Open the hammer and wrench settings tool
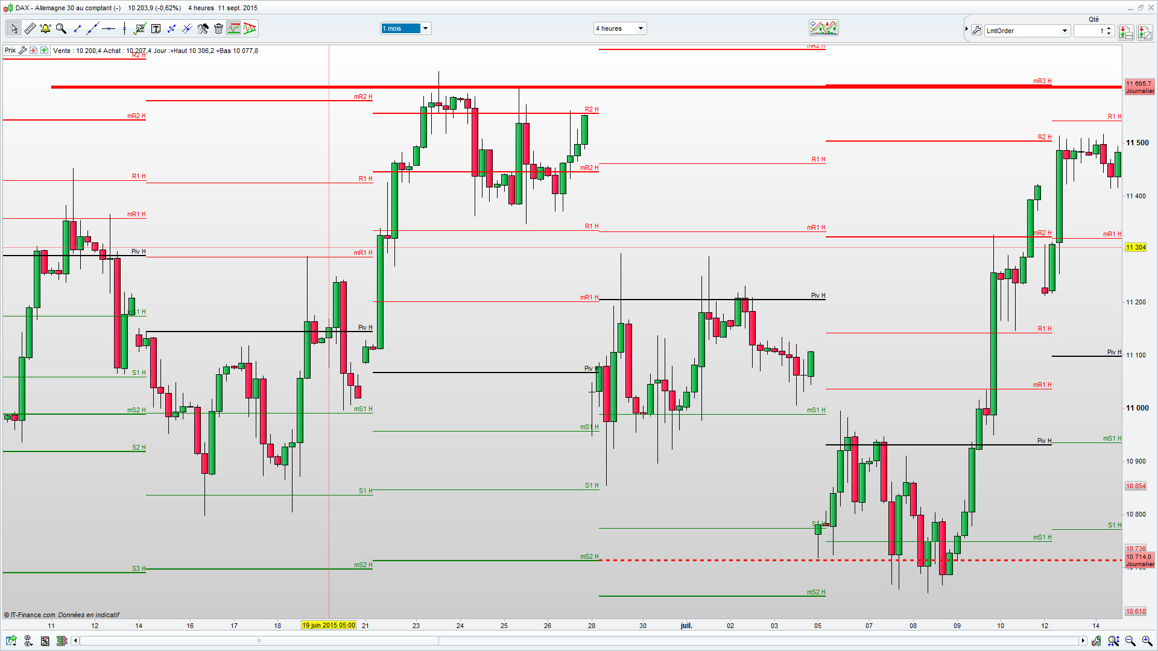1158x651 pixels. [x=203, y=28]
